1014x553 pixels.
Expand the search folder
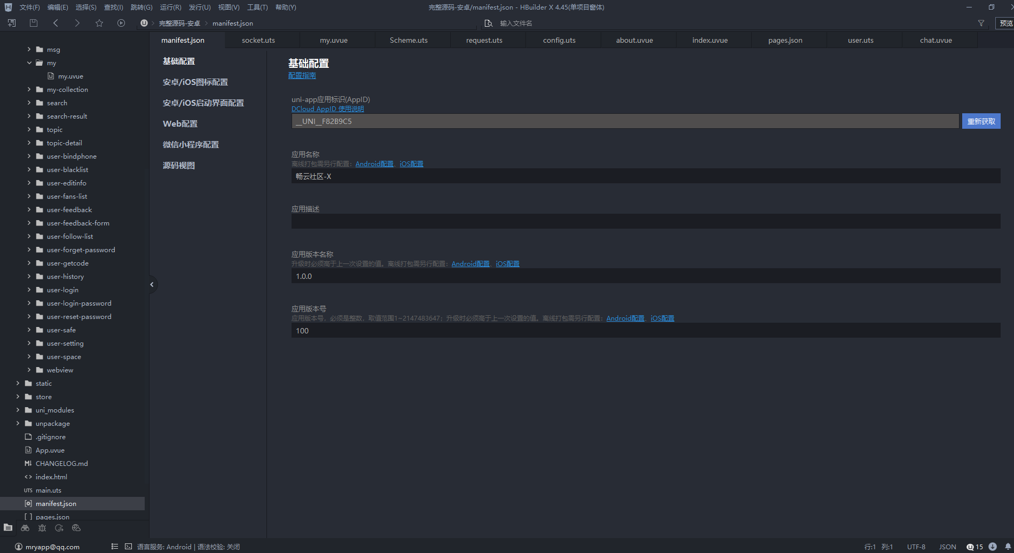pyautogui.click(x=29, y=103)
